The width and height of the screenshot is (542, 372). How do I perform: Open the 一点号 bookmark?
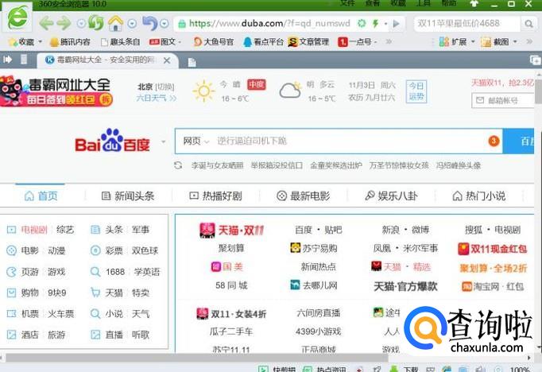pyautogui.click(x=354, y=42)
